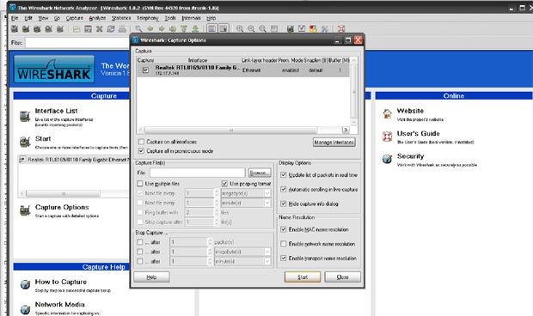Click the Manage Interfaces button

point(334,143)
